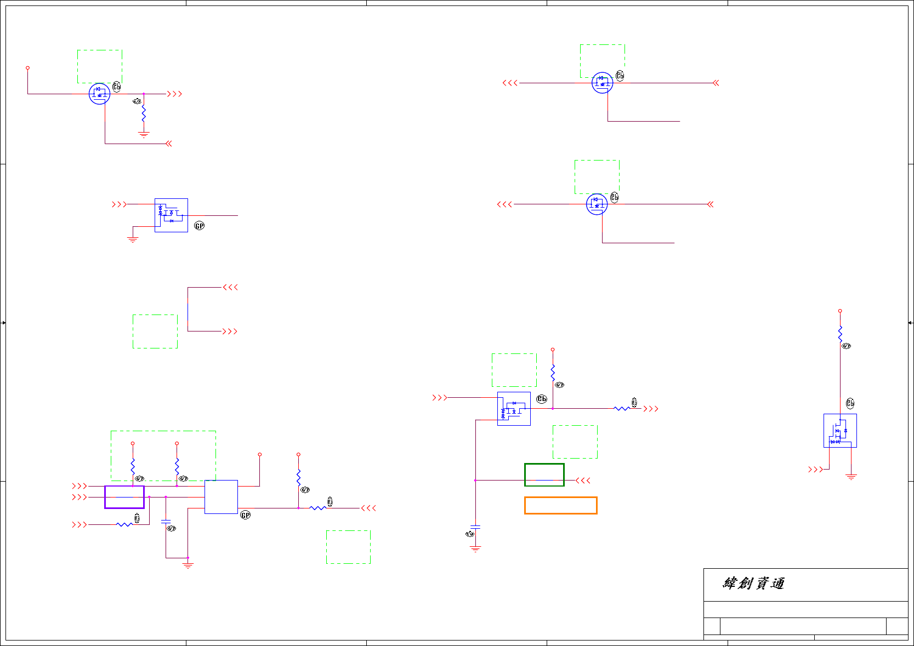
Task: Pick the pull-down resistor beside the top-left MOSFET
Action: coord(144,113)
